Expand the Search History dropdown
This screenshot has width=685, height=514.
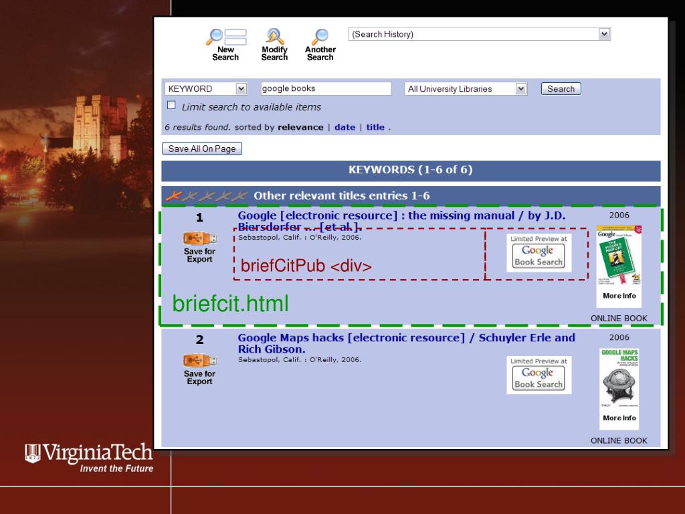479,34
